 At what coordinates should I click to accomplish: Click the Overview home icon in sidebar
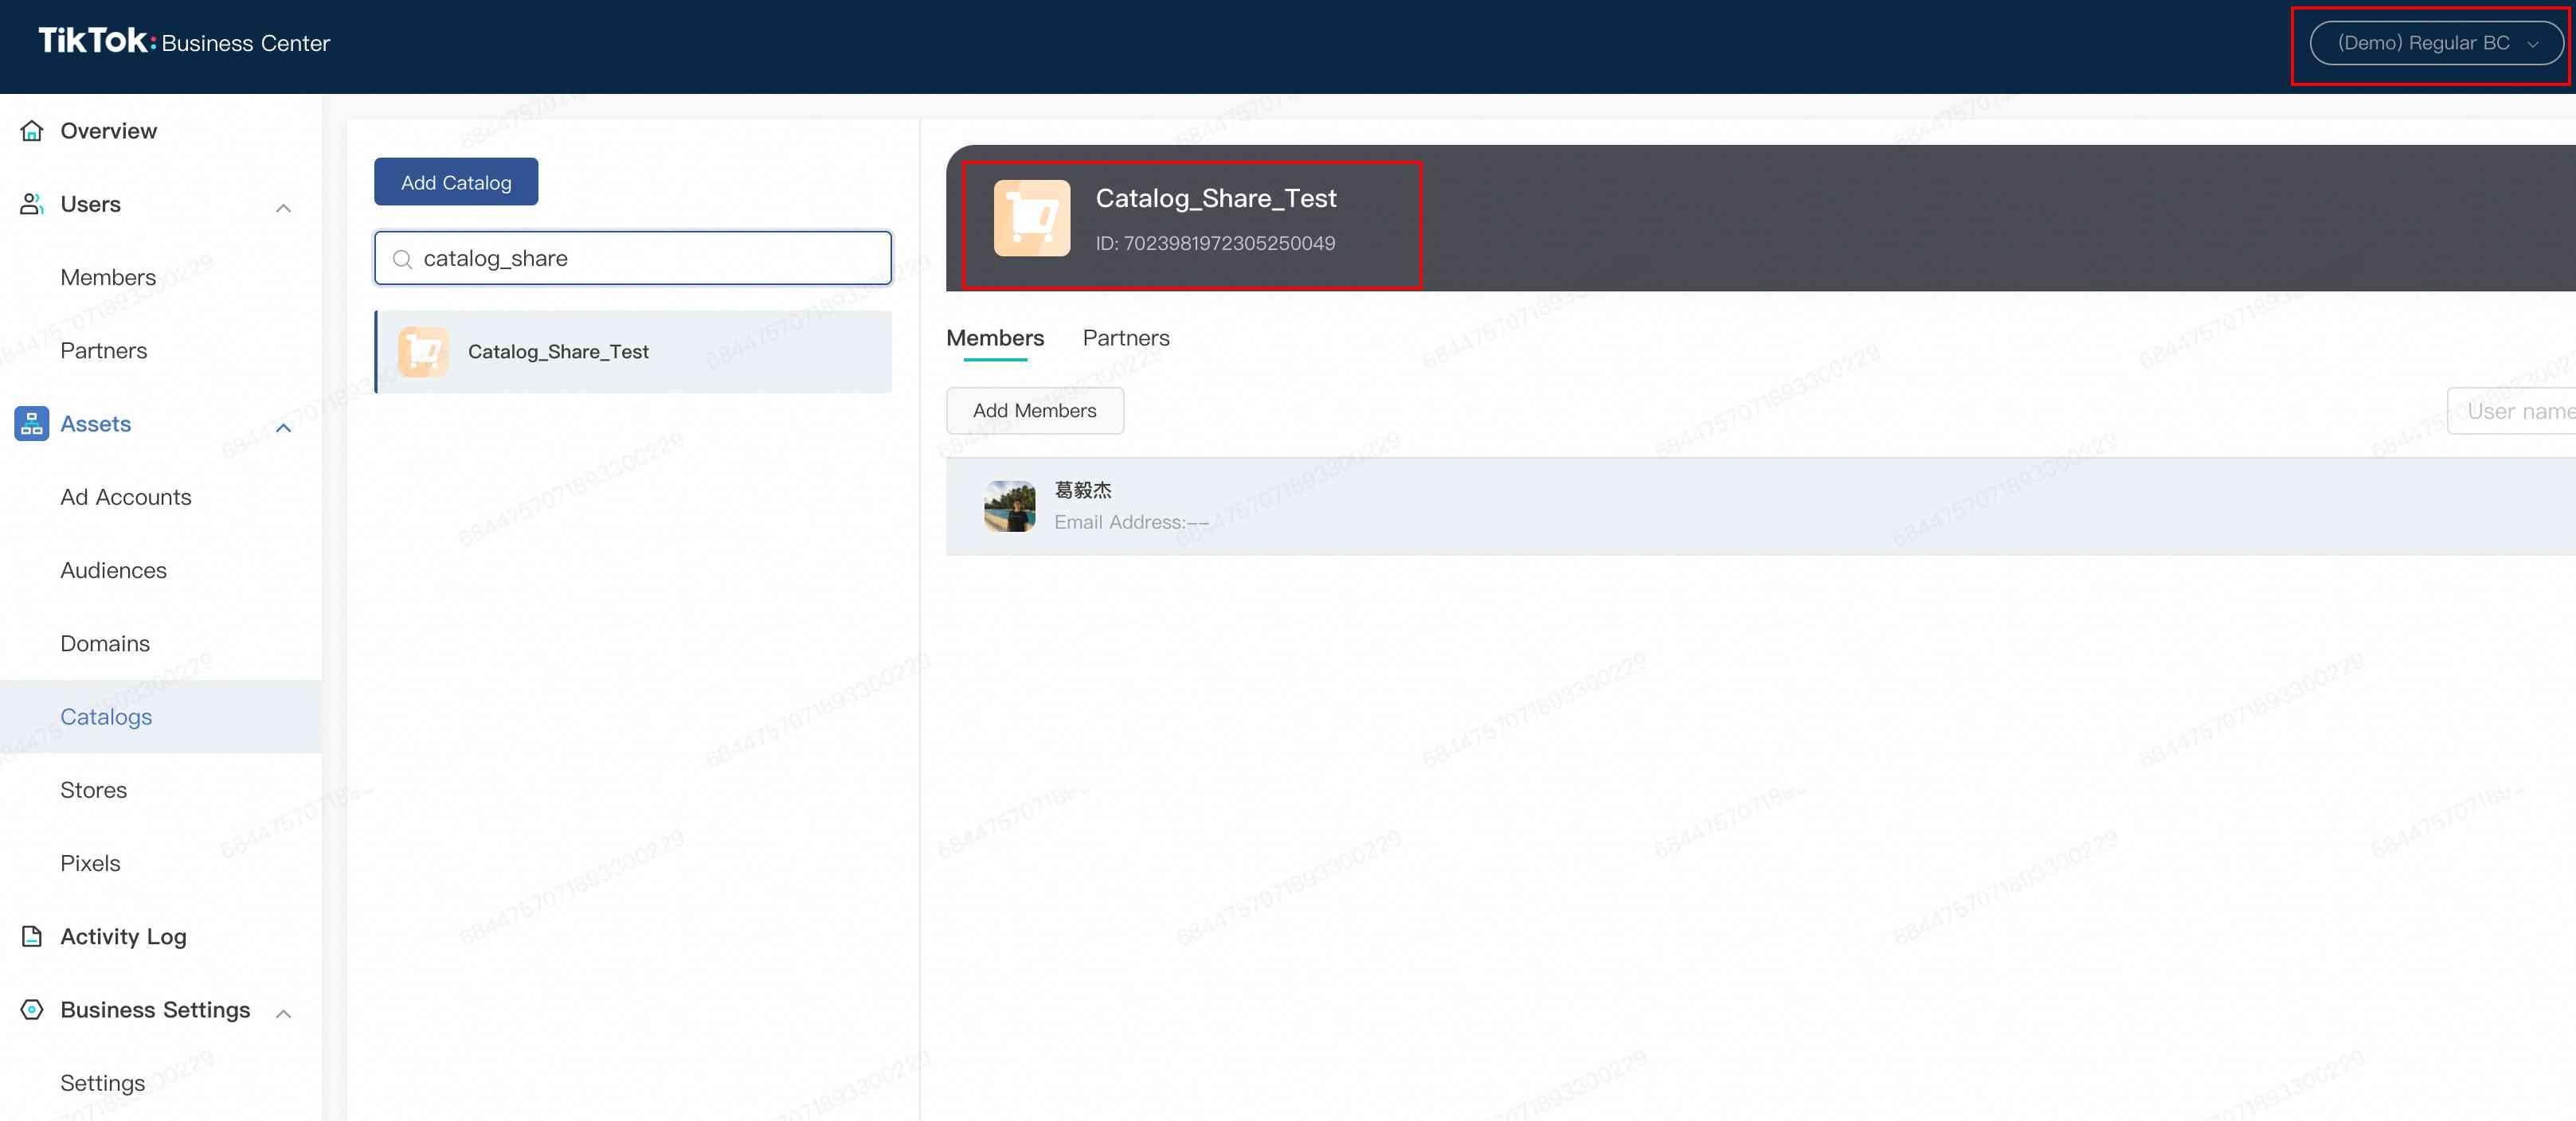pos(31,130)
